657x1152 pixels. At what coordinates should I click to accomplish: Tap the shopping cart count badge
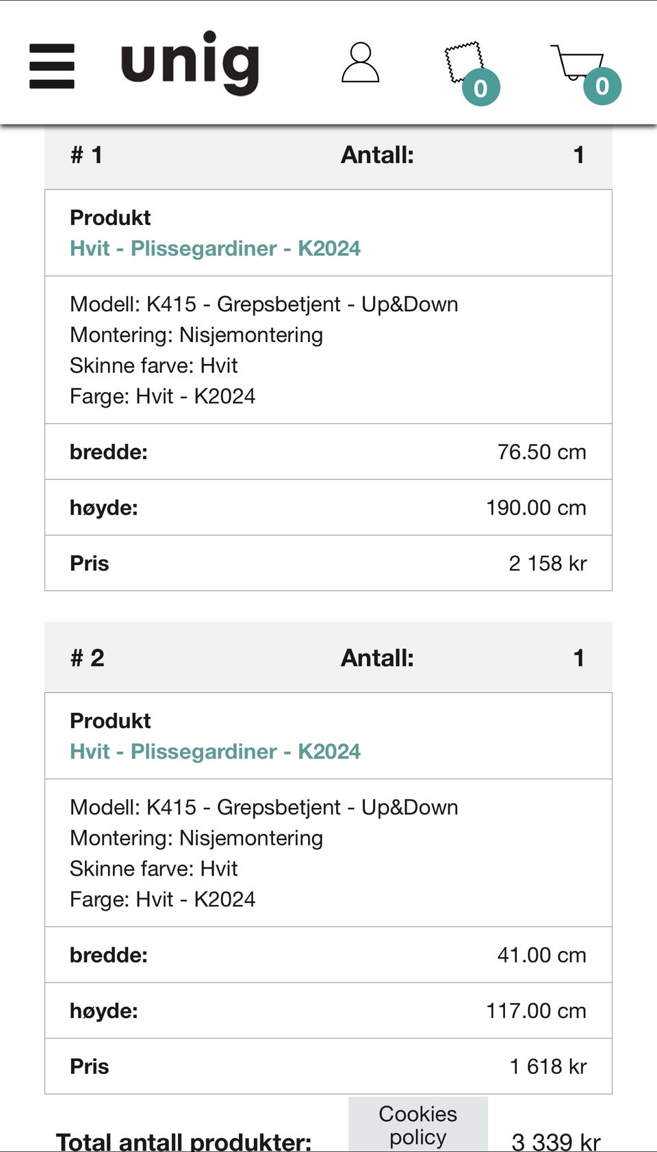pyautogui.click(x=602, y=86)
